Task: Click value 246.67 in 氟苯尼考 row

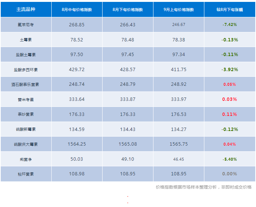Action: [x=179, y=24]
